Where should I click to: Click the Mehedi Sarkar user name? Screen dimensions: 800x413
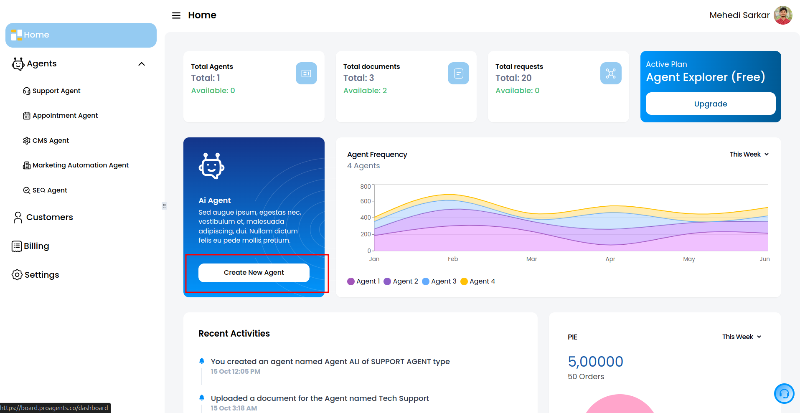[739, 15]
